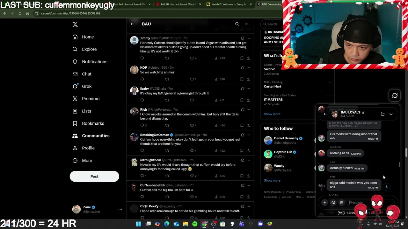Like SmokingOnOsman's post
Screen dimensions: 408x229
[192, 151]
